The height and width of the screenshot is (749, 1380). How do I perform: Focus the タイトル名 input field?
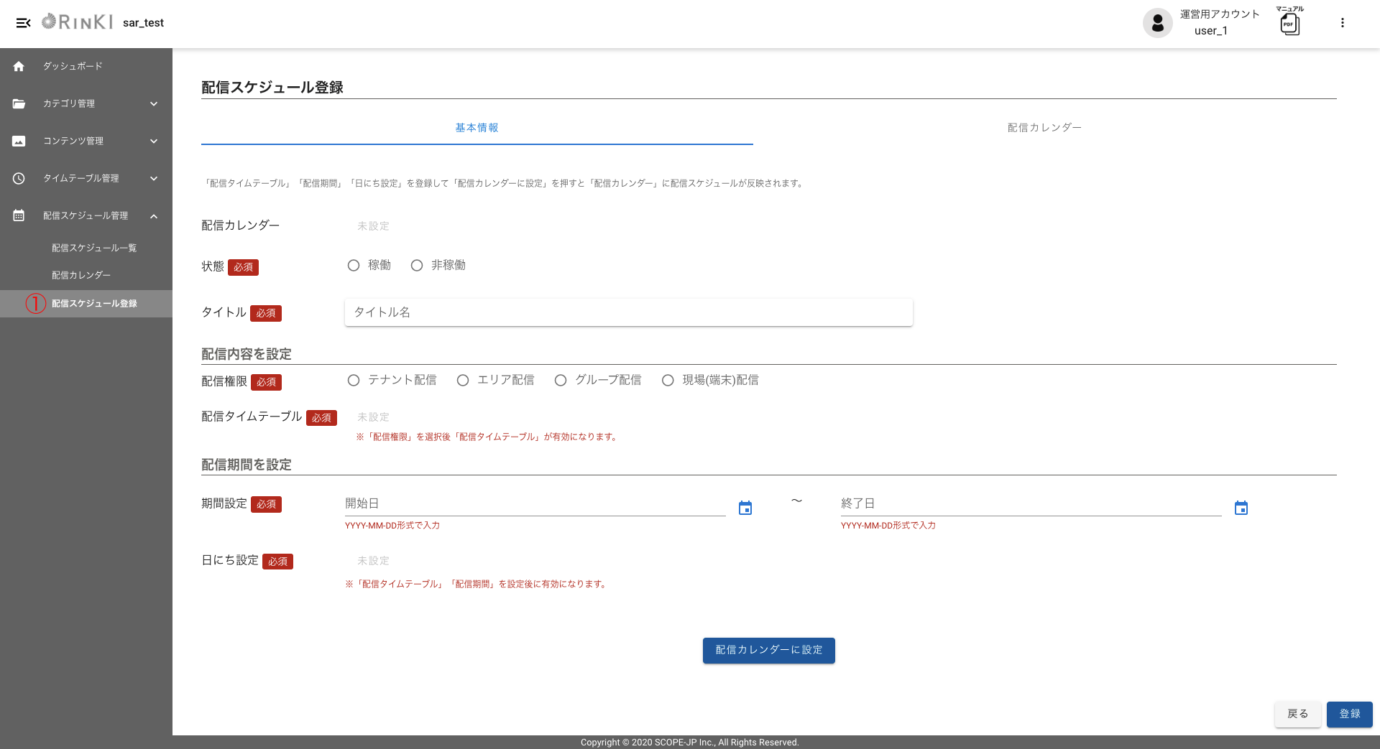[628, 312]
